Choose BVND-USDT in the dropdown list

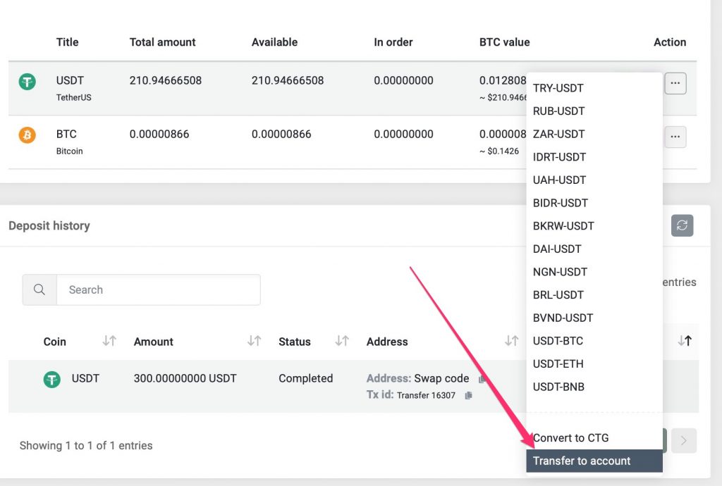pos(594,318)
